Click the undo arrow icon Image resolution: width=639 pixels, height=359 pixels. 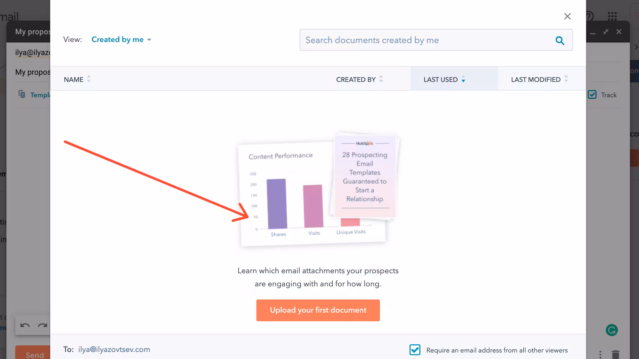[x=25, y=325]
